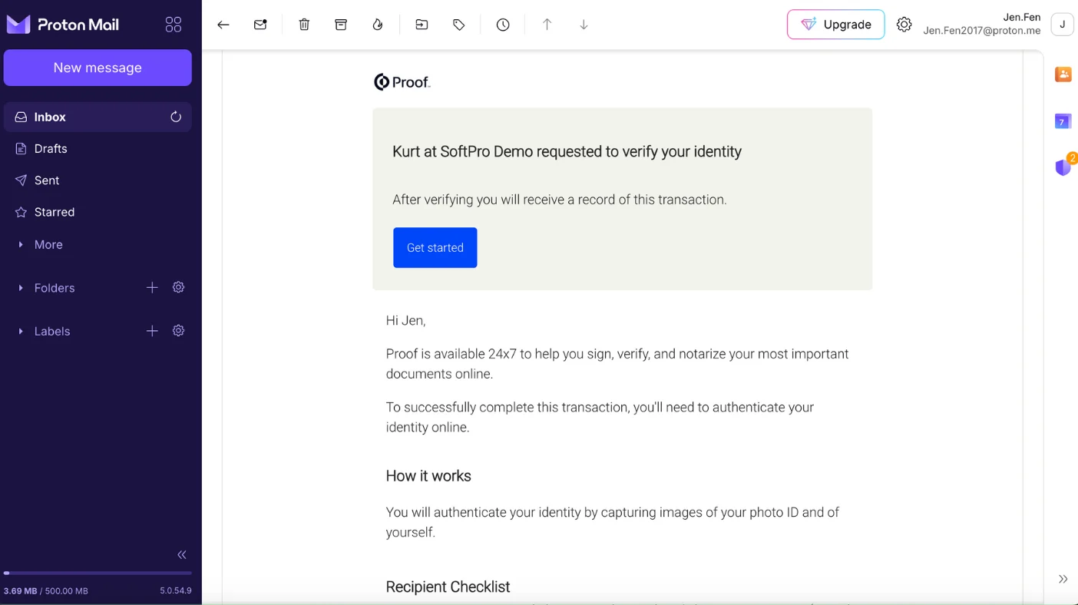The height and width of the screenshot is (605, 1078).
Task: Click the Proton Mail logo
Action: coord(63,25)
